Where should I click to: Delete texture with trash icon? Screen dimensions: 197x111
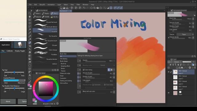coord(193,34)
